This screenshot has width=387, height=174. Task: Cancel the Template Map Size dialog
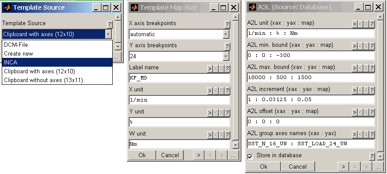[170, 155]
